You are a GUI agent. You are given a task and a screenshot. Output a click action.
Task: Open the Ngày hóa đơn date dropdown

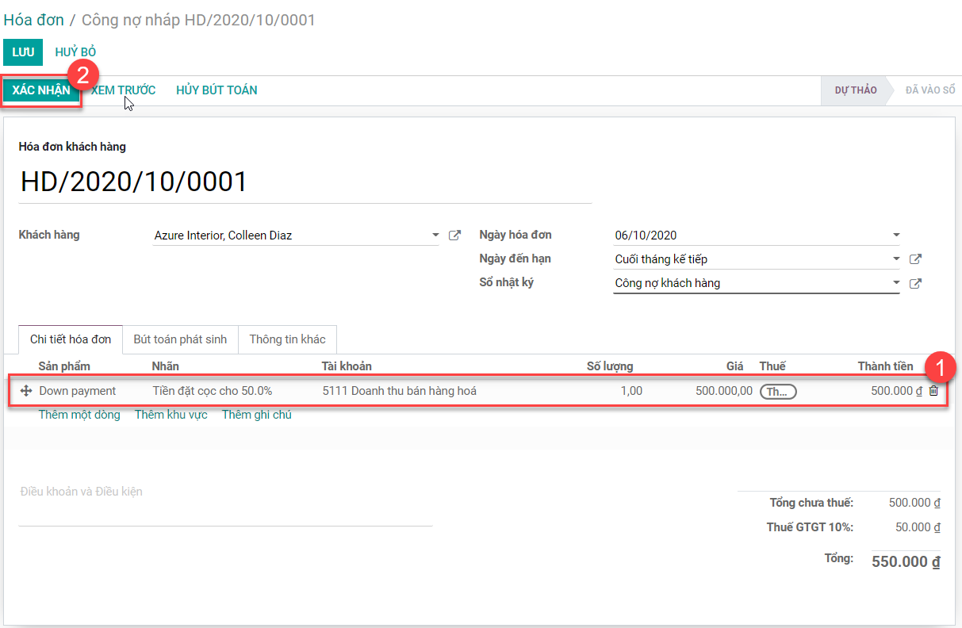[896, 235]
